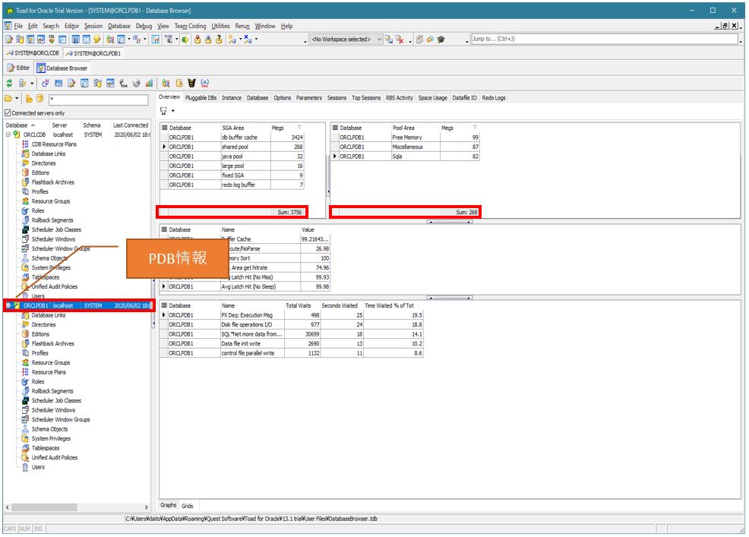749x537 pixels.
Task: Click the database cylinder icon beside the filter box
Action: (40, 99)
